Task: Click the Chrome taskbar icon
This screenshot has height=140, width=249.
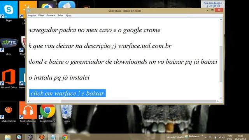Action: click(x=65, y=137)
